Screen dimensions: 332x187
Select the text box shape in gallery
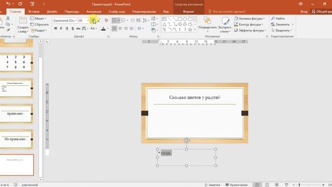(164, 19)
